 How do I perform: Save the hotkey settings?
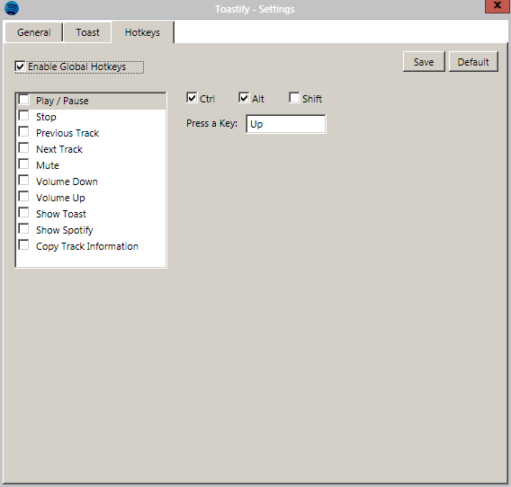[x=424, y=61]
